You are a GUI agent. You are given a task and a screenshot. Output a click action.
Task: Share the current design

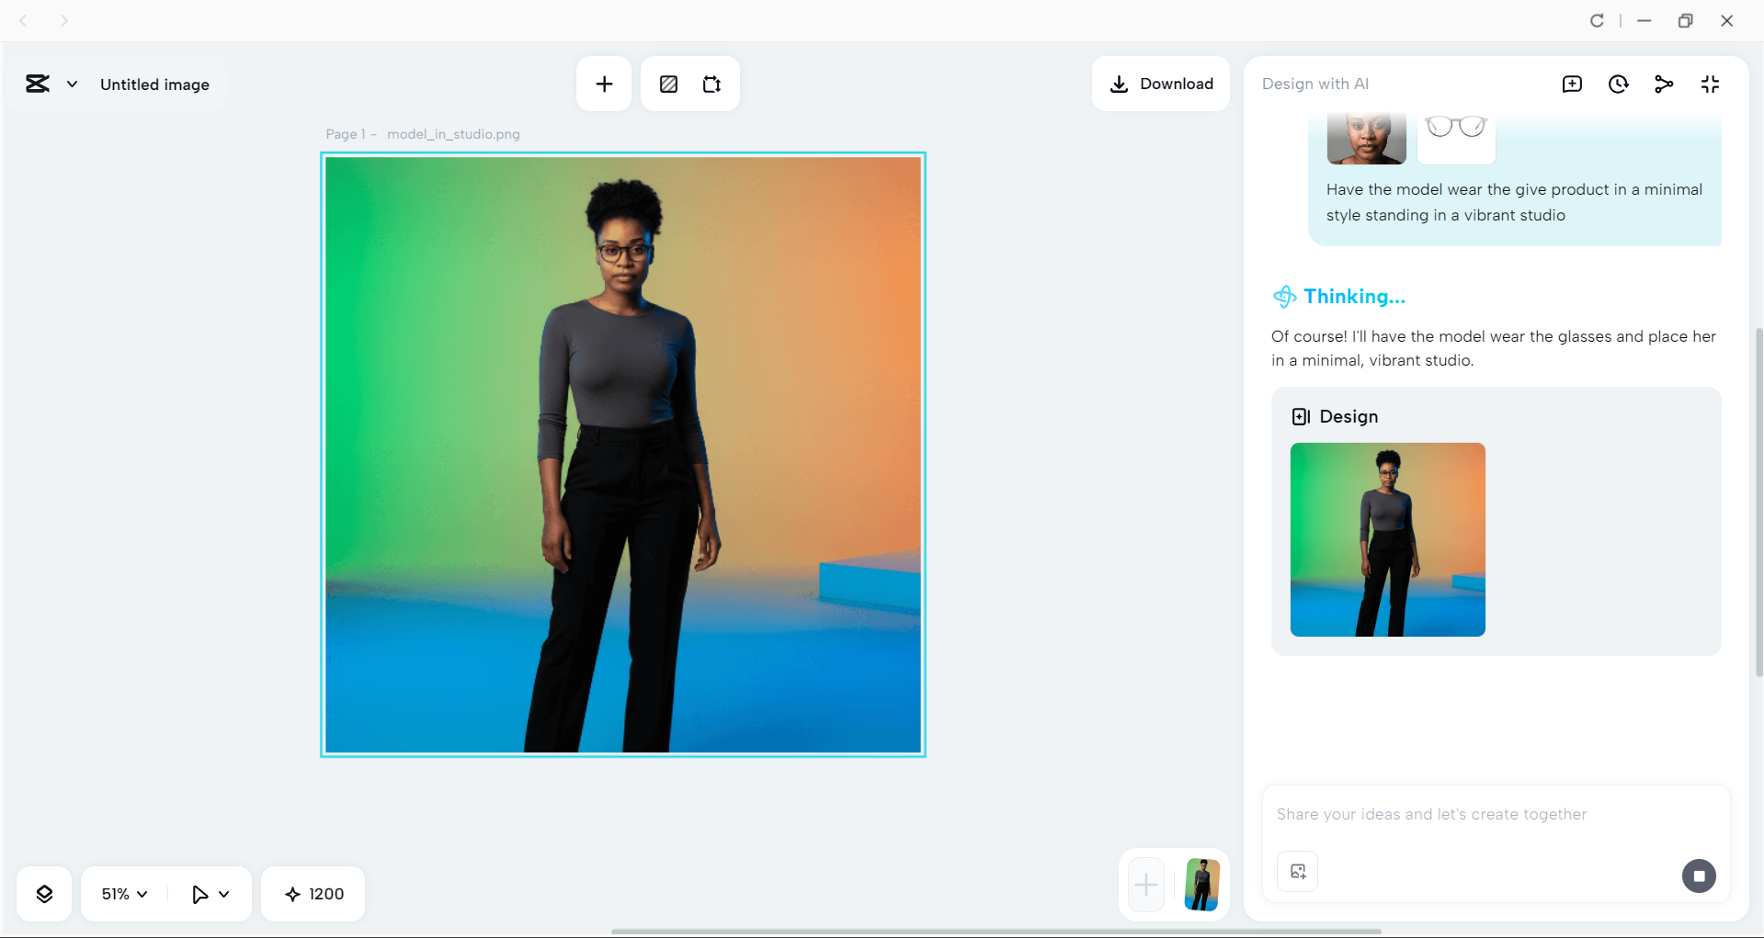pyautogui.click(x=1664, y=84)
